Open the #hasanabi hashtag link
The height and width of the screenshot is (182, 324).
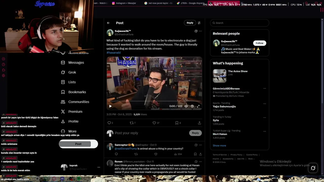click(114, 53)
